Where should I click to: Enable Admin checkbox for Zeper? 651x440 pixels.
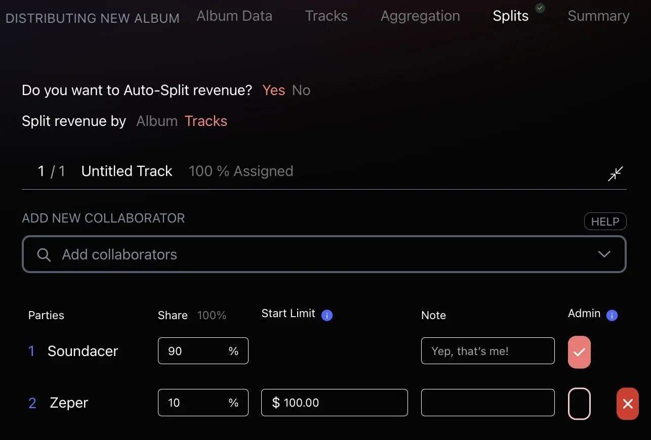point(579,404)
